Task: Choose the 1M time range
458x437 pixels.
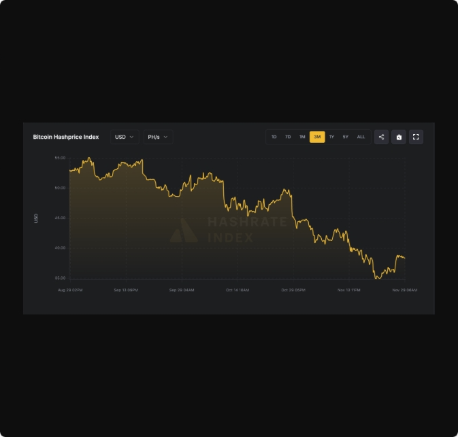Action: coord(302,137)
